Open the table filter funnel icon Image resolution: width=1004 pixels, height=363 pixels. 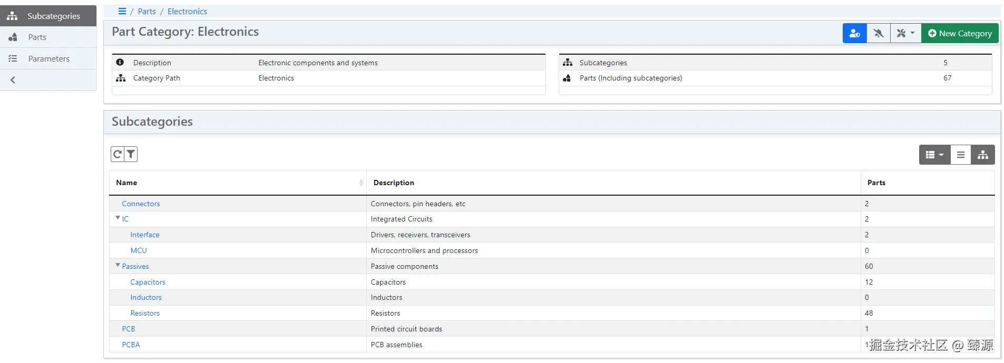(131, 154)
